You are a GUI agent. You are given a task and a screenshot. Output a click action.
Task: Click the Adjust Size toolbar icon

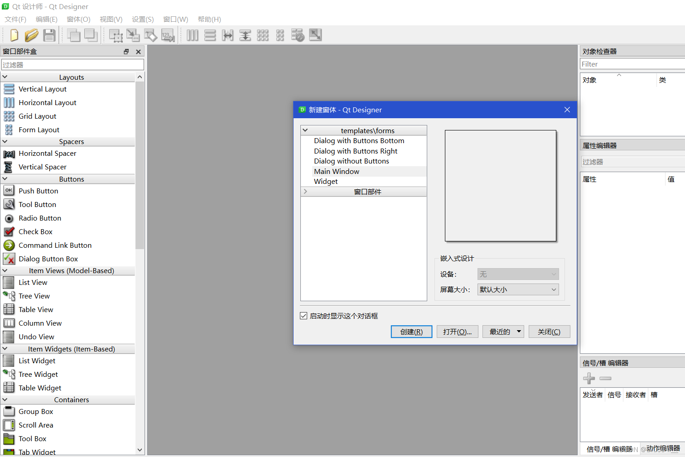(315, 35)
